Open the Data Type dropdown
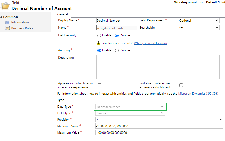Image resolution: width=225 pixels, height=141 pixels. (x=130, y=107)
